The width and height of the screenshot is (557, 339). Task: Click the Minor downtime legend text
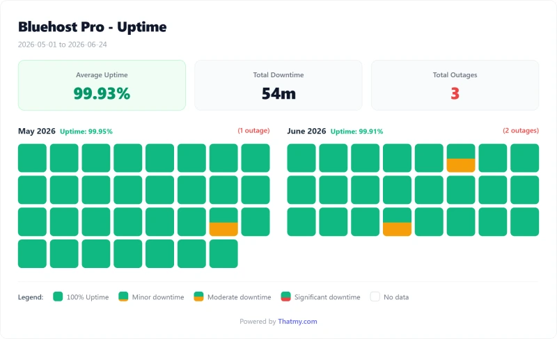(158, 297)
